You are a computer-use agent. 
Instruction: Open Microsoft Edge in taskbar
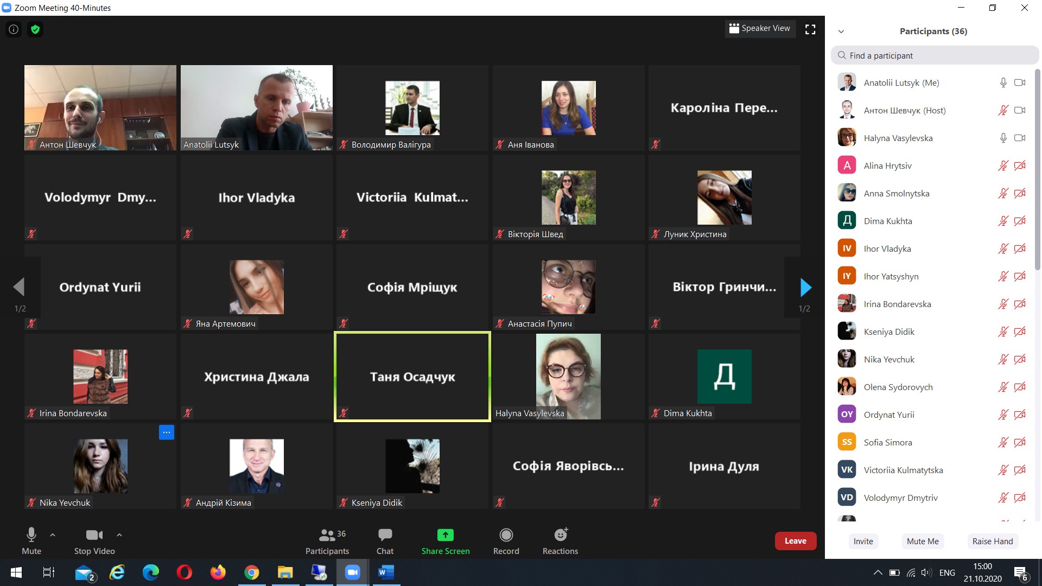click(x=151, y=572)
